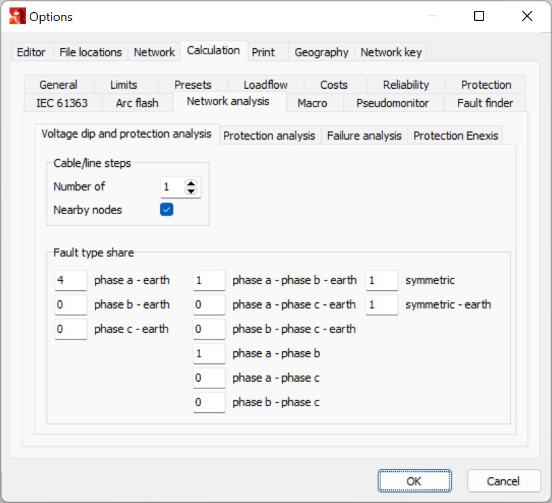Click the symmetric - earth share field
This screenshot has width=552, height=503.
(x=382, y=304)
